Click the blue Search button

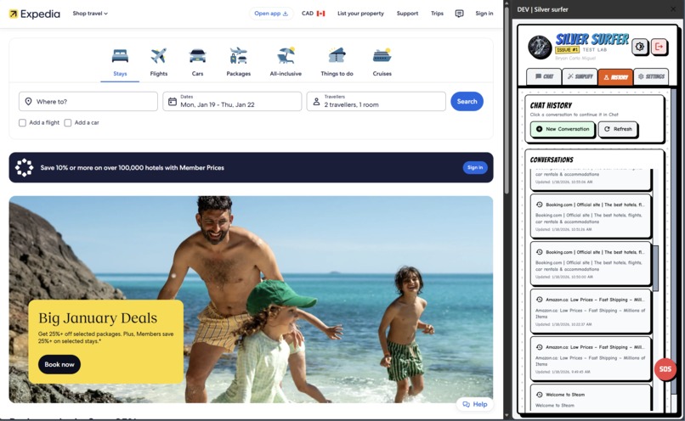pos(467,101)
